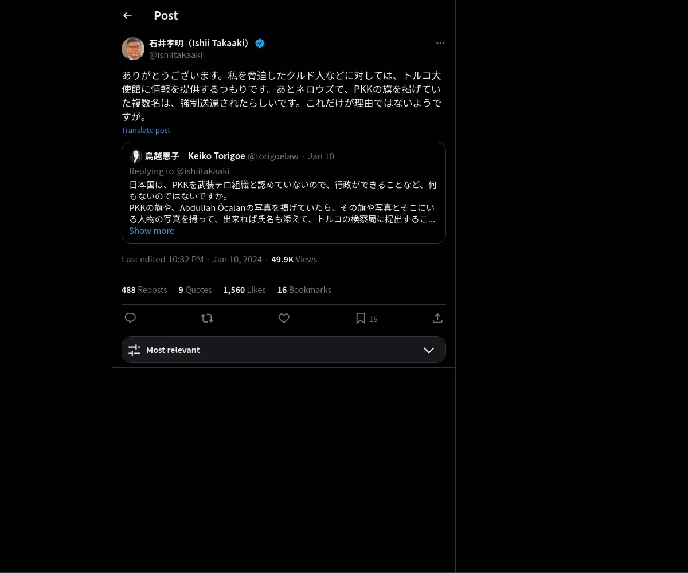Repost using the retweet arrows icon
The width and height of the screenshot is (688, 573).
click(207, 318)
